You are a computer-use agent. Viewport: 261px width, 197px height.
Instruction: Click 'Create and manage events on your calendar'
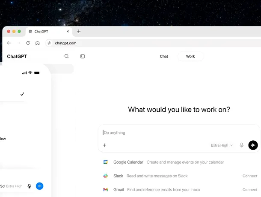[185, 162]
